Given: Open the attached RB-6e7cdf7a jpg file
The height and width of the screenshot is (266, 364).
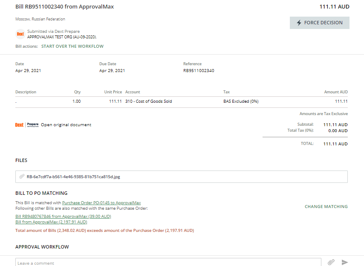Looking at the screenshot, I should [x=73, y=176].
